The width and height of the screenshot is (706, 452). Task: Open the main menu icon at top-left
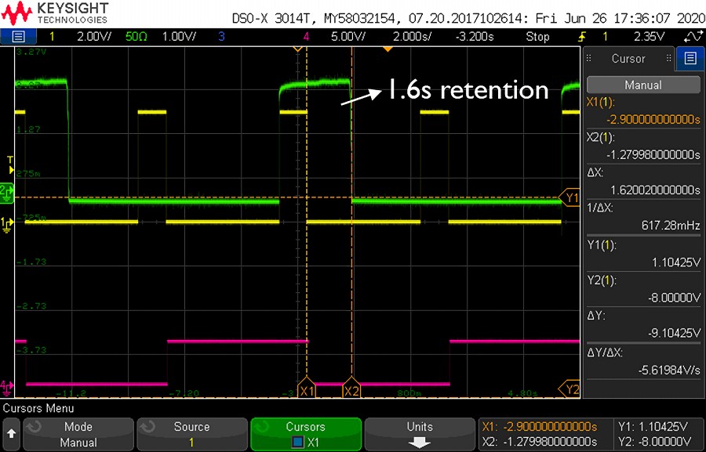18,37
